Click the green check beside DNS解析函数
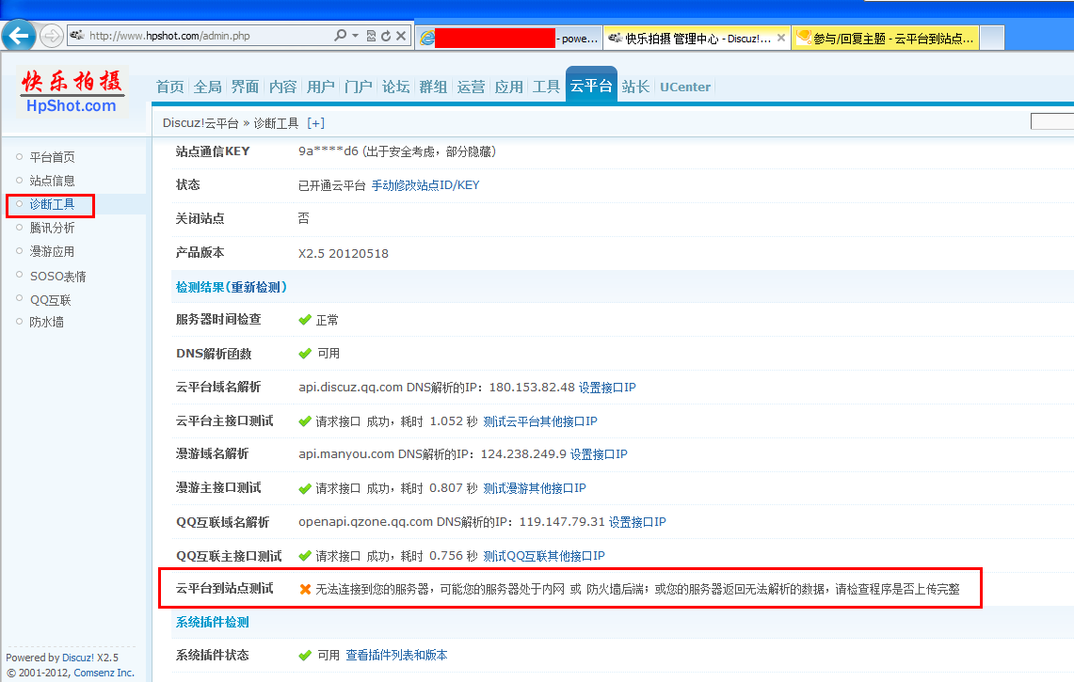 [x=305, y=354]
